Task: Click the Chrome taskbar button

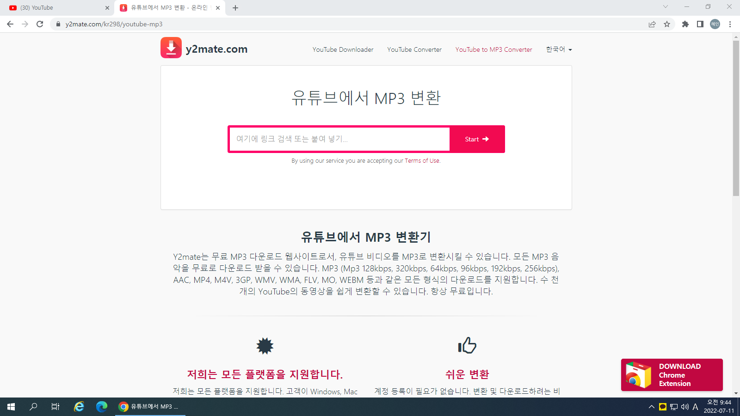Action: pos(150,407)
